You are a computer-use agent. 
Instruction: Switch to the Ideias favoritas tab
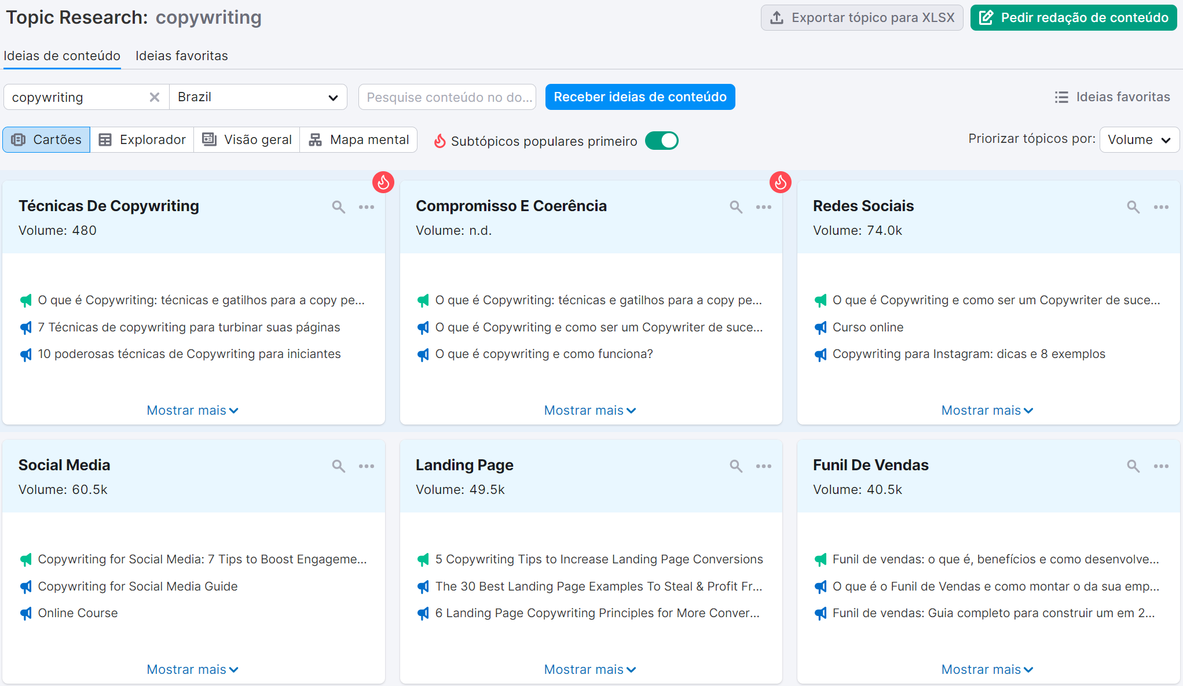[181, 56]
